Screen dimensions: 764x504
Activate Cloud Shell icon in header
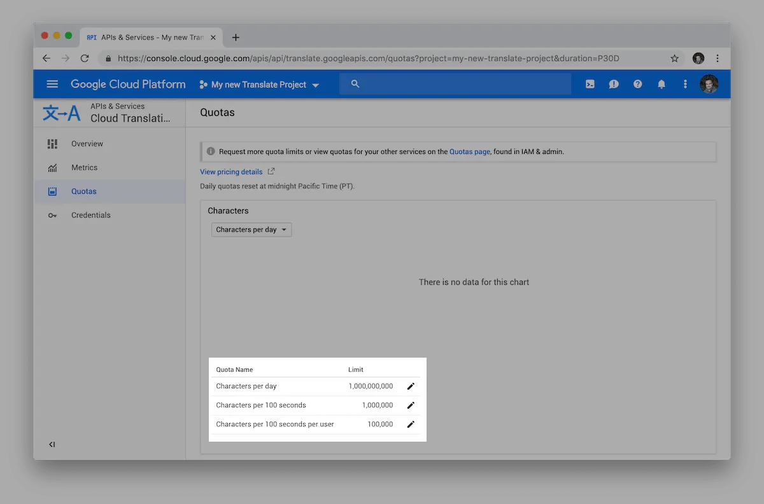[x=590, y=84]
